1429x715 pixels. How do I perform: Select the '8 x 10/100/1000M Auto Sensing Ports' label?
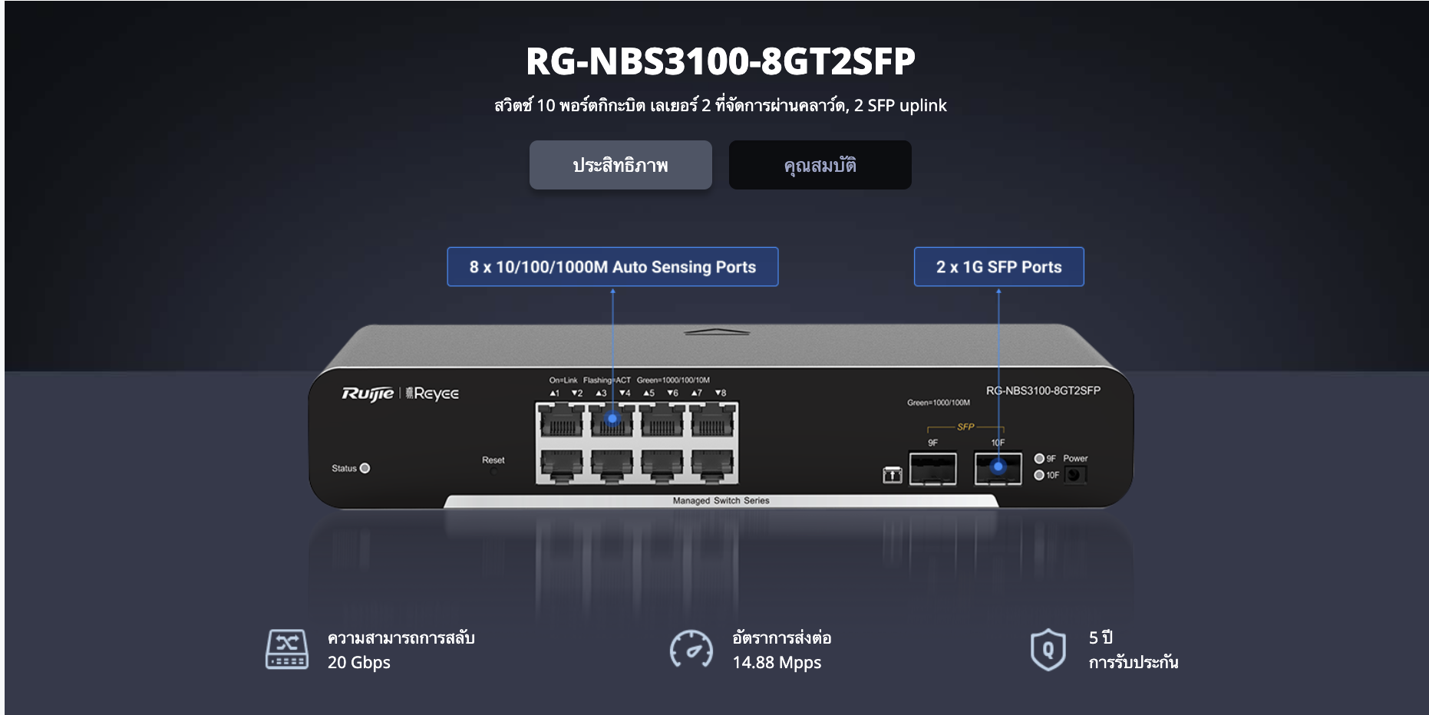click(612, 267)
